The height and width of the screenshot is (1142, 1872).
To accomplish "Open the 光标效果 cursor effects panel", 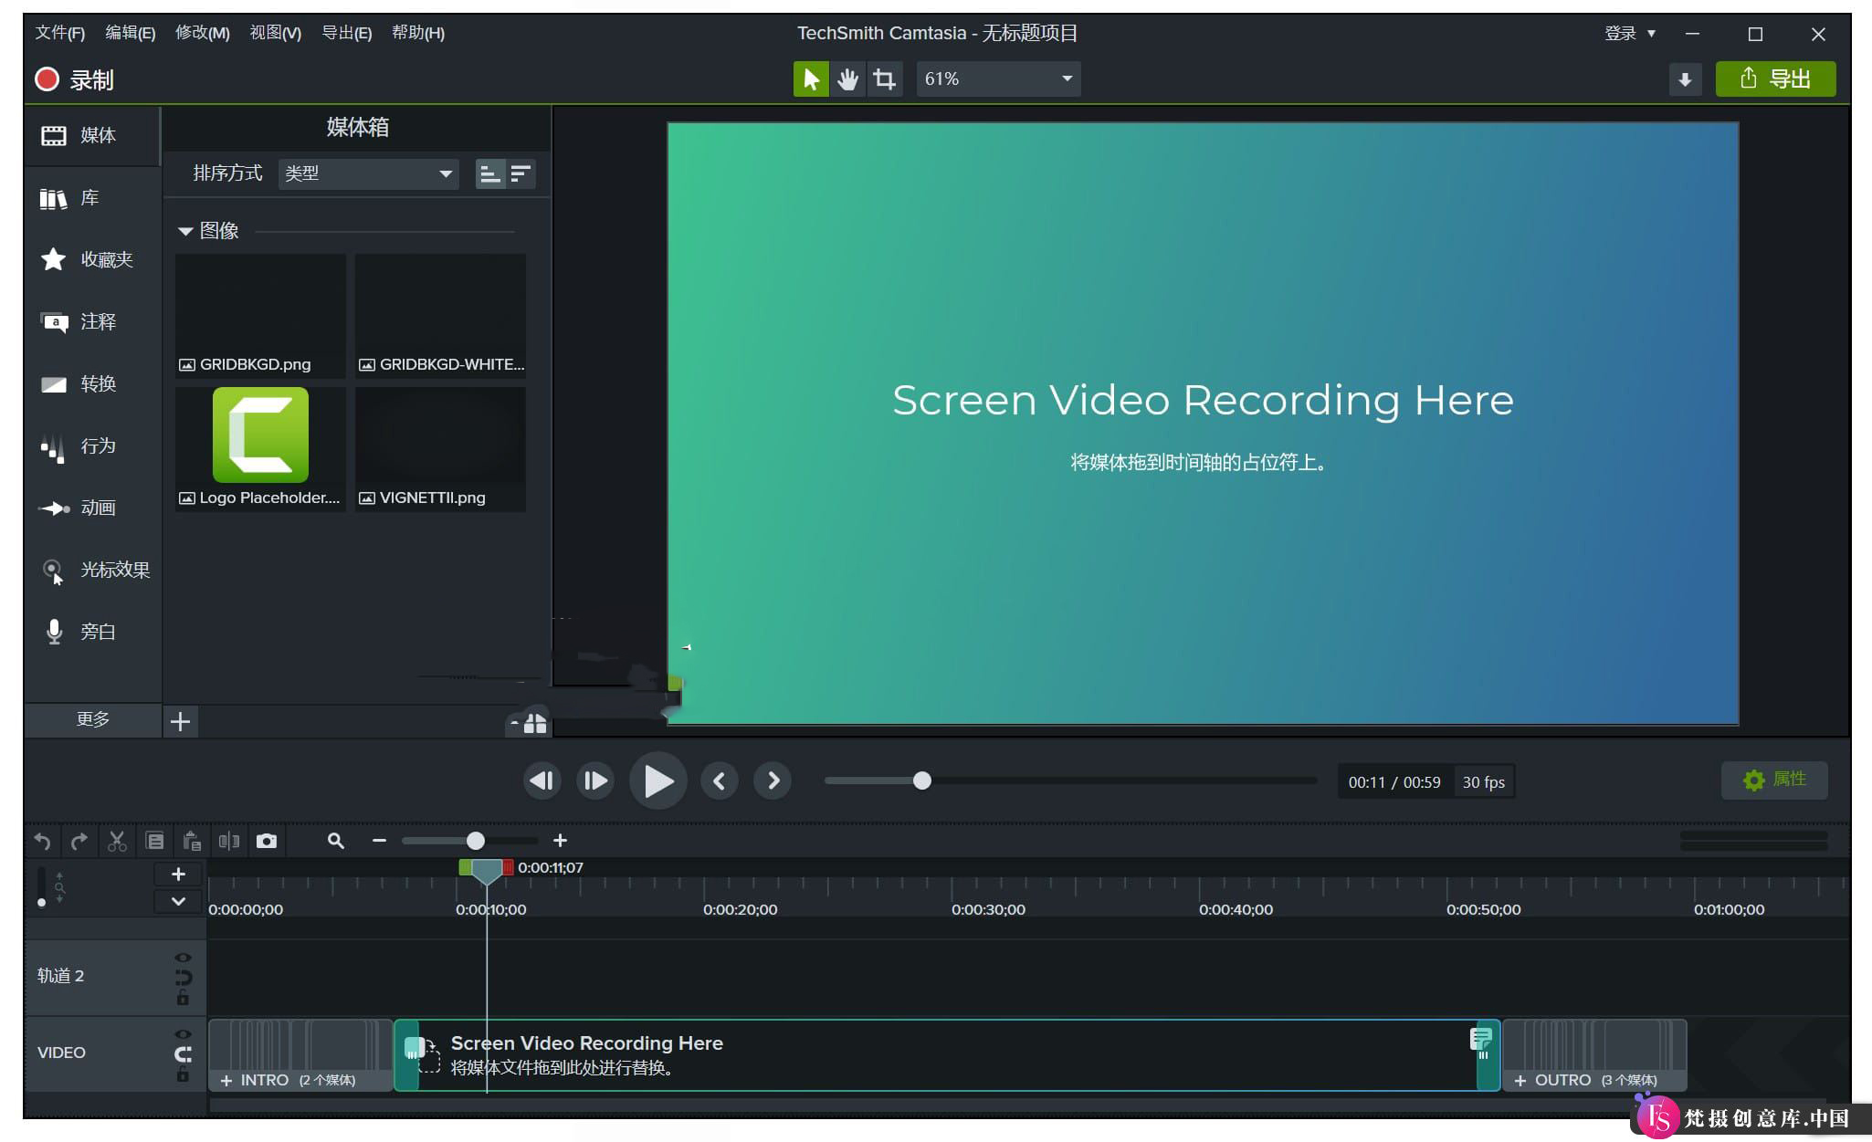I will [91, 570].
